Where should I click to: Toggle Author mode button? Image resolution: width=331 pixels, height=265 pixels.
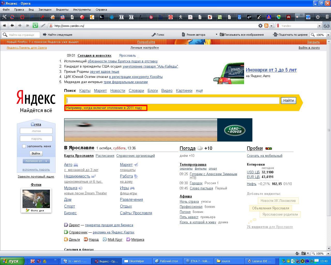(x=193, y=34)
